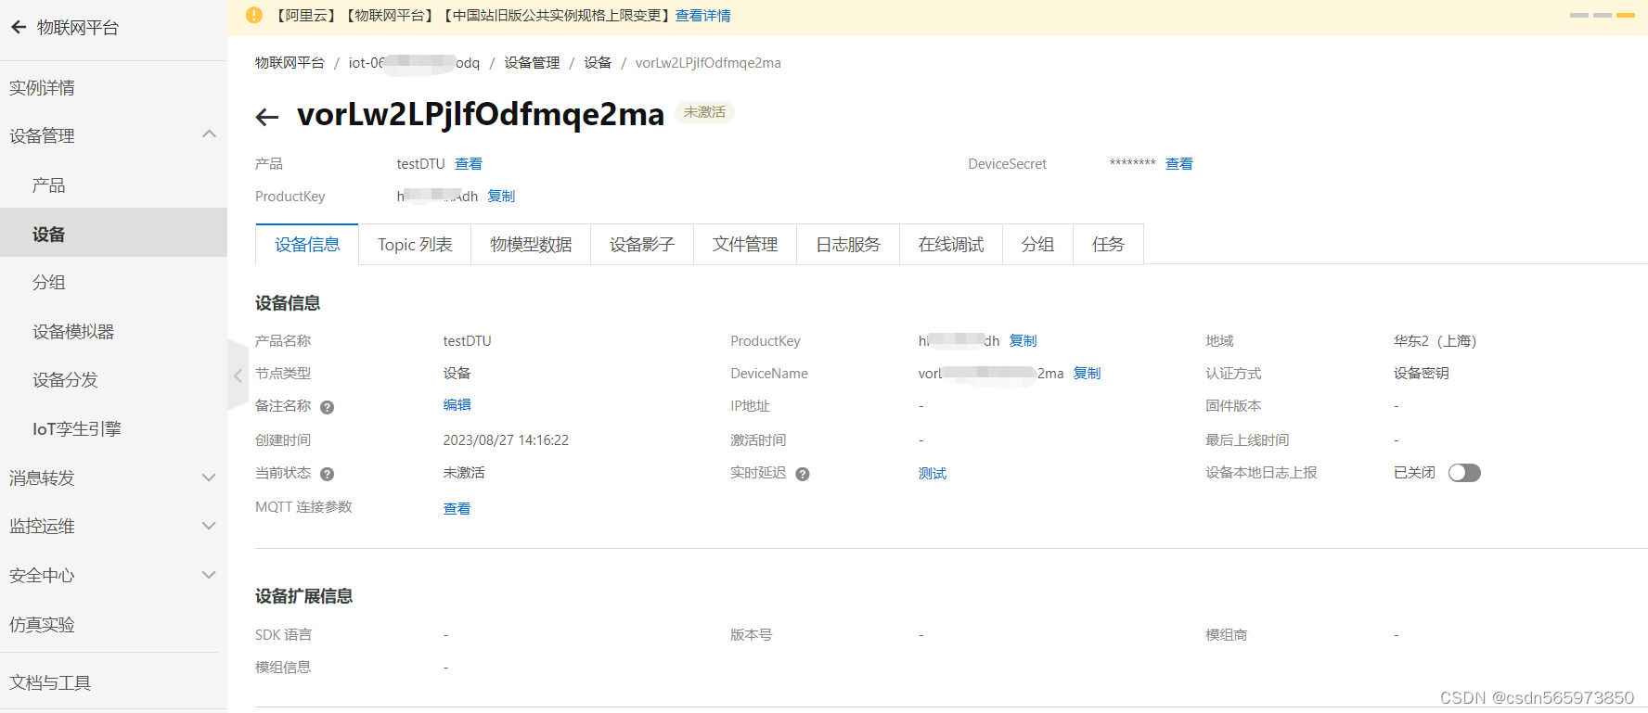Image resolution: width=1648 pixels, height=713 pixels.
Task: Click 设备管理 in the breadcrumb
Action: point(532,63)
